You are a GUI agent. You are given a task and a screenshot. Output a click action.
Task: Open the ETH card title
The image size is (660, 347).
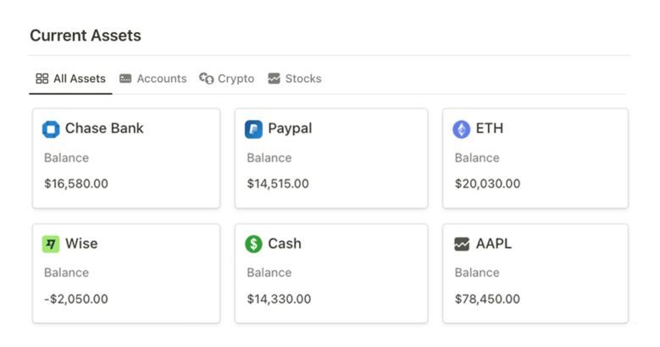click(490, 129)
